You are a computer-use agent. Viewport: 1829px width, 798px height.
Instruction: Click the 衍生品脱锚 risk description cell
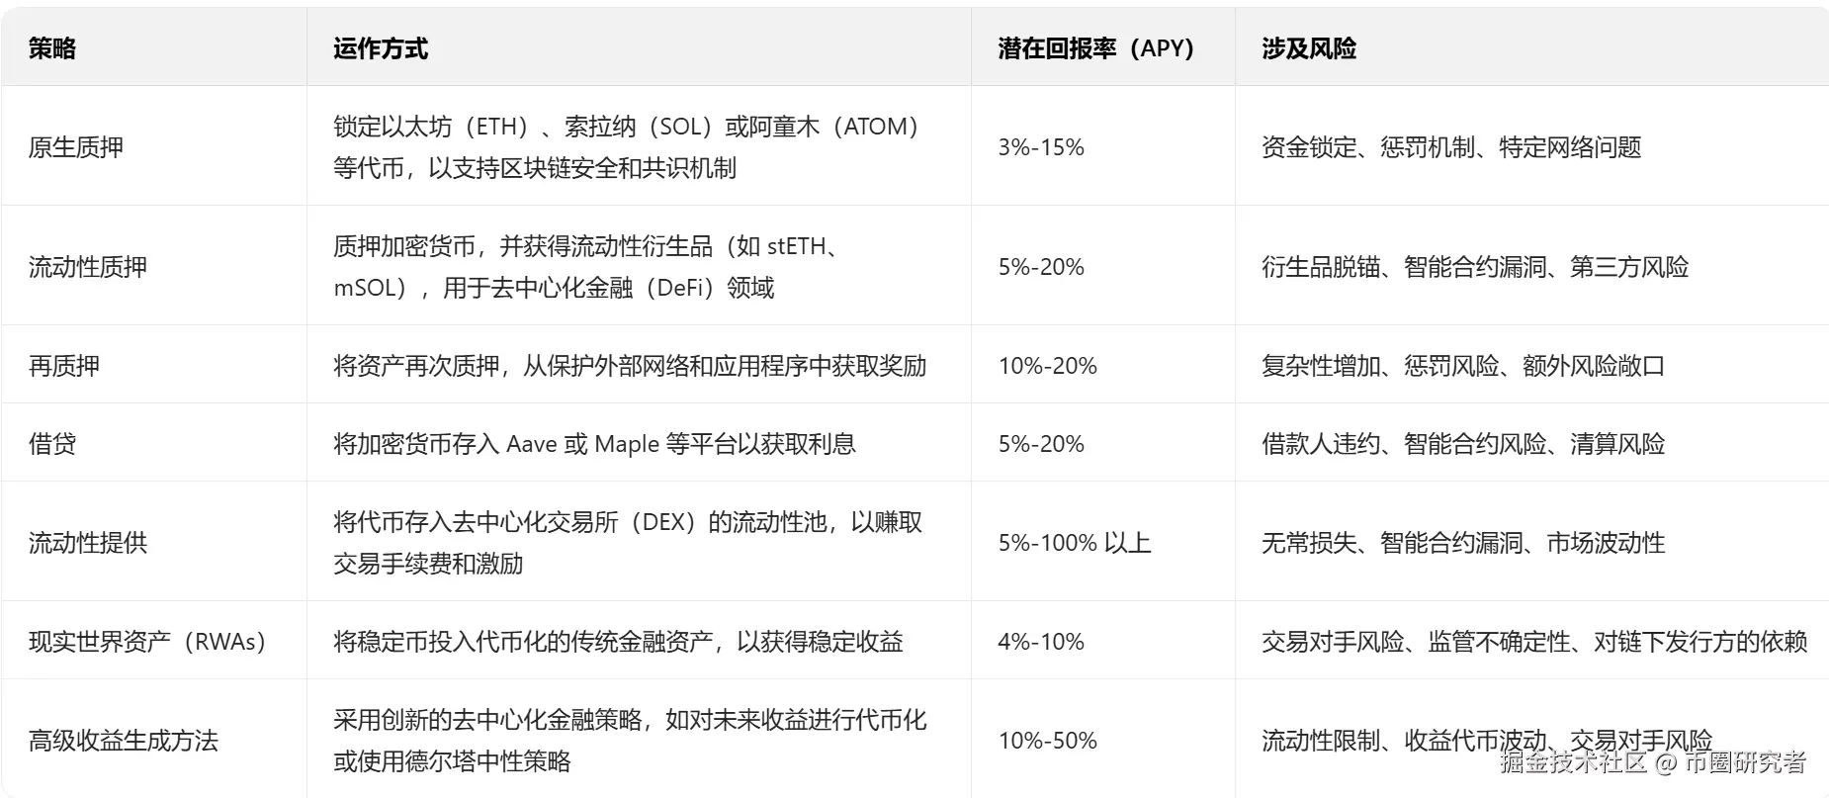point(1474,267)
